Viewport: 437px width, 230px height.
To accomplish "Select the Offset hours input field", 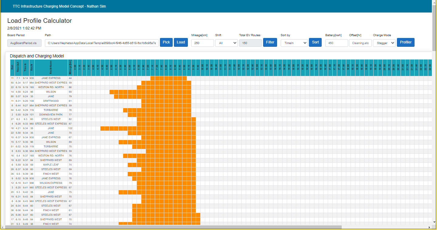I will pos(360,43).
